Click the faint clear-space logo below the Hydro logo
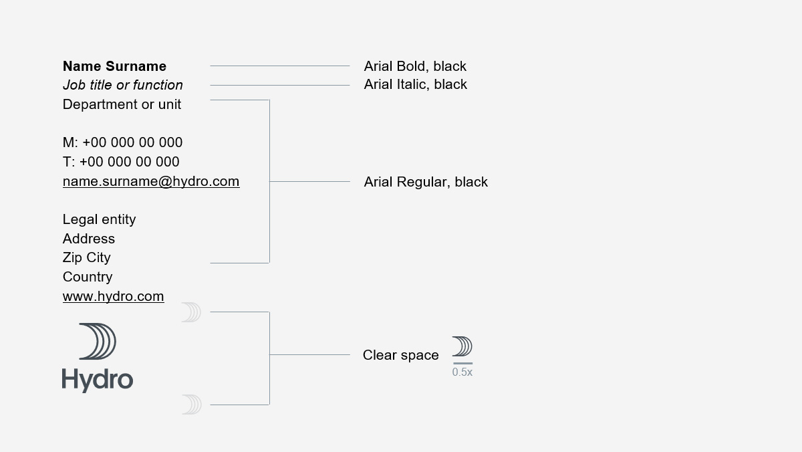Viewport: 802px width, 452px height. 191,405
